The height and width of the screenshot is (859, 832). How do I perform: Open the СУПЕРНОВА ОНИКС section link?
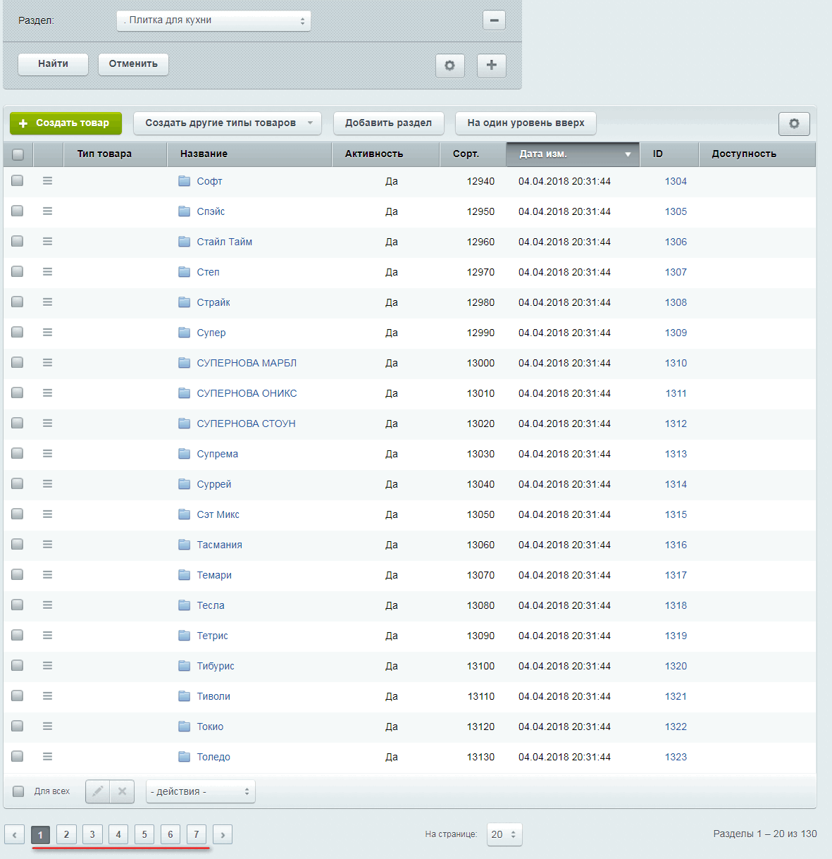(x=247, y=393)
